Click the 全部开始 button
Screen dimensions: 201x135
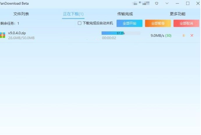pos(129,23)
